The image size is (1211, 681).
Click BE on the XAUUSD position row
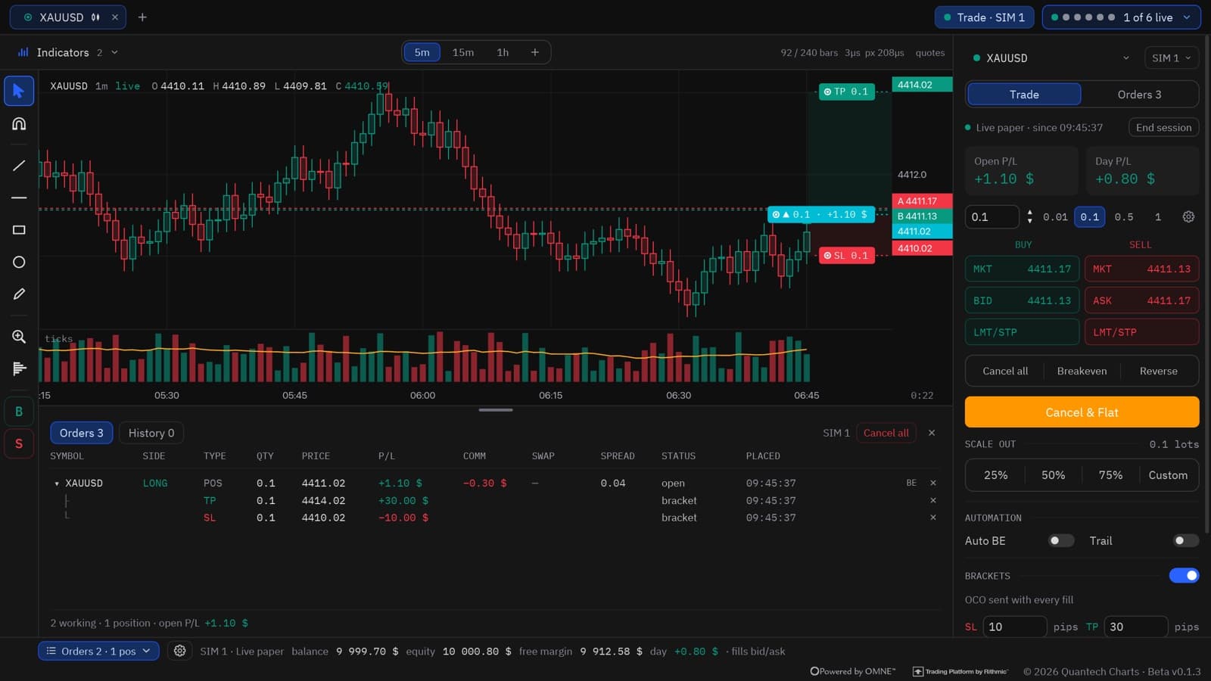(911, 483)
